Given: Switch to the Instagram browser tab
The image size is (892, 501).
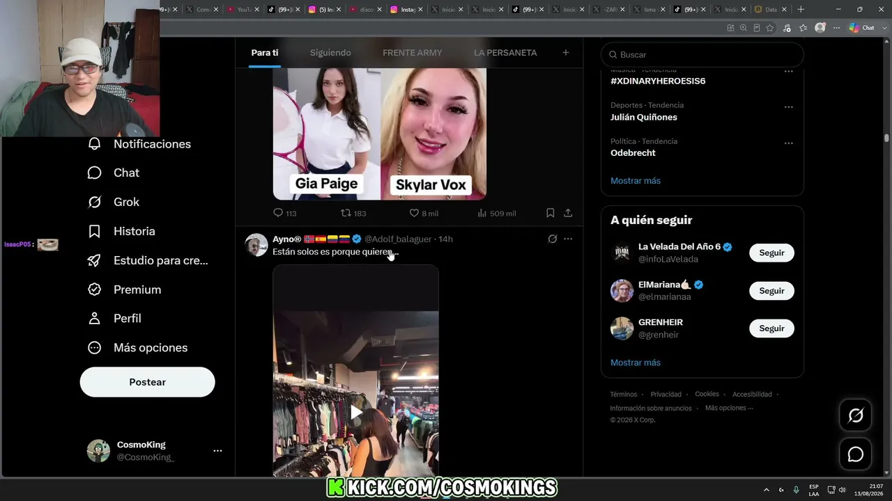Looking at the screenshot, I should coord(407,10).
